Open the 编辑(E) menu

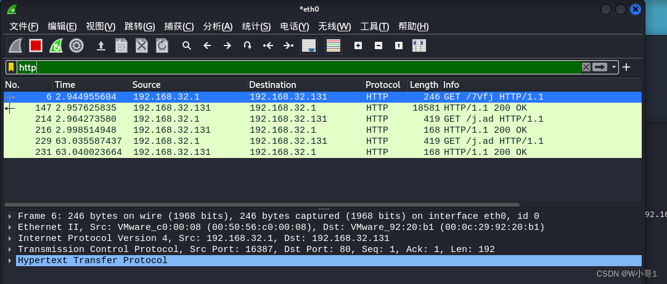[x=62, y=26]
